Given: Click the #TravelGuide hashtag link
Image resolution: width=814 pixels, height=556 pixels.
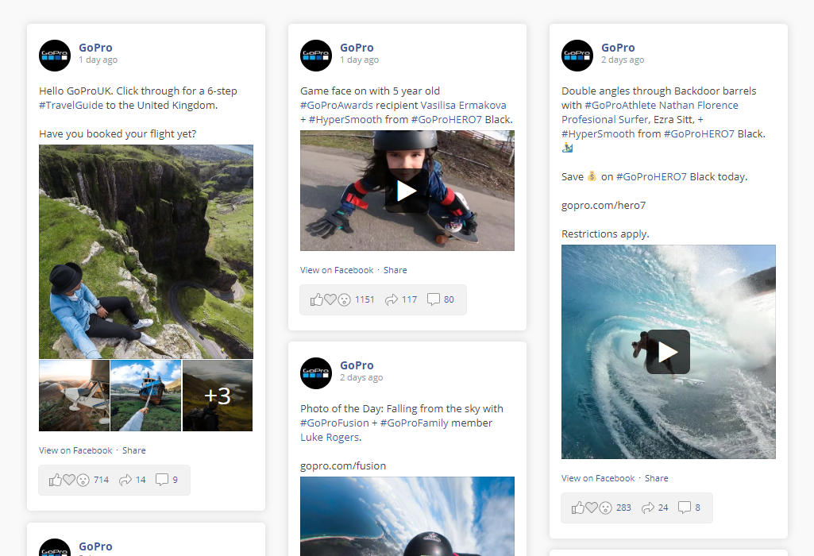Looking at the screenshot, I should pyautogui.click(x=71, y=106).
